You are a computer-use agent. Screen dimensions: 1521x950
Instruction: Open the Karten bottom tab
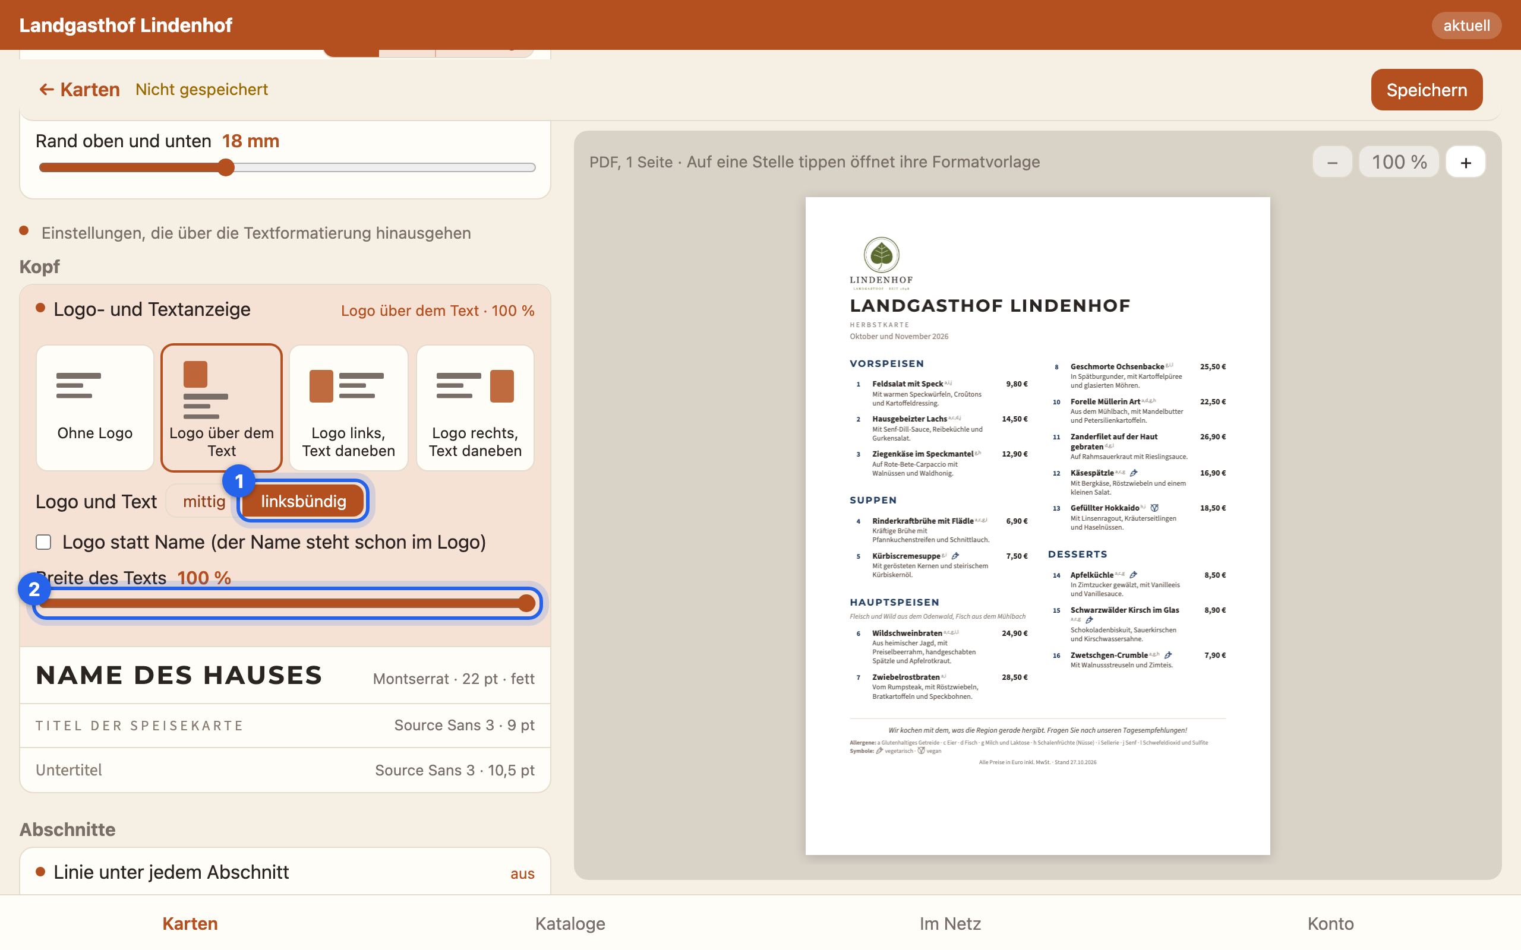coord(190,923)
